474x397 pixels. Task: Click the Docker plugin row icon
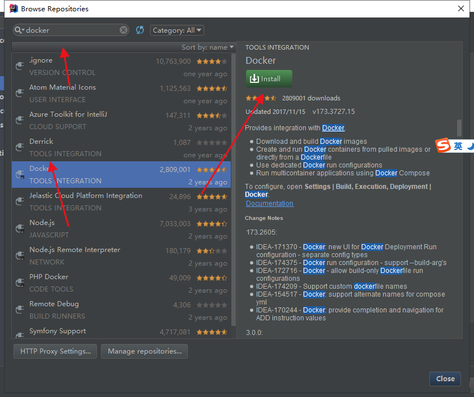(x=20, y=174)
